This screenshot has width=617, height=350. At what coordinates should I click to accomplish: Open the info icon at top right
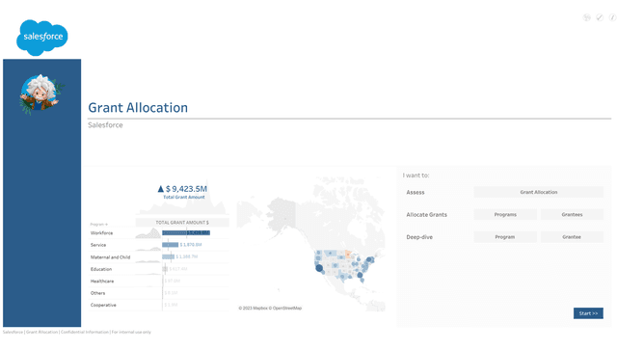click(612, 17)
